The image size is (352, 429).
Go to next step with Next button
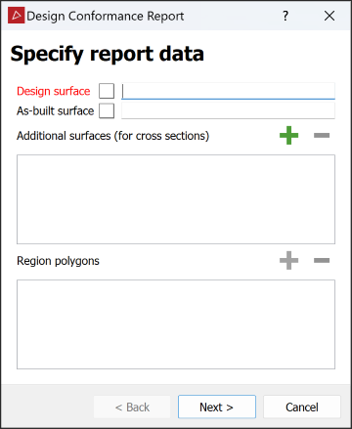click(x=217, y=407)
